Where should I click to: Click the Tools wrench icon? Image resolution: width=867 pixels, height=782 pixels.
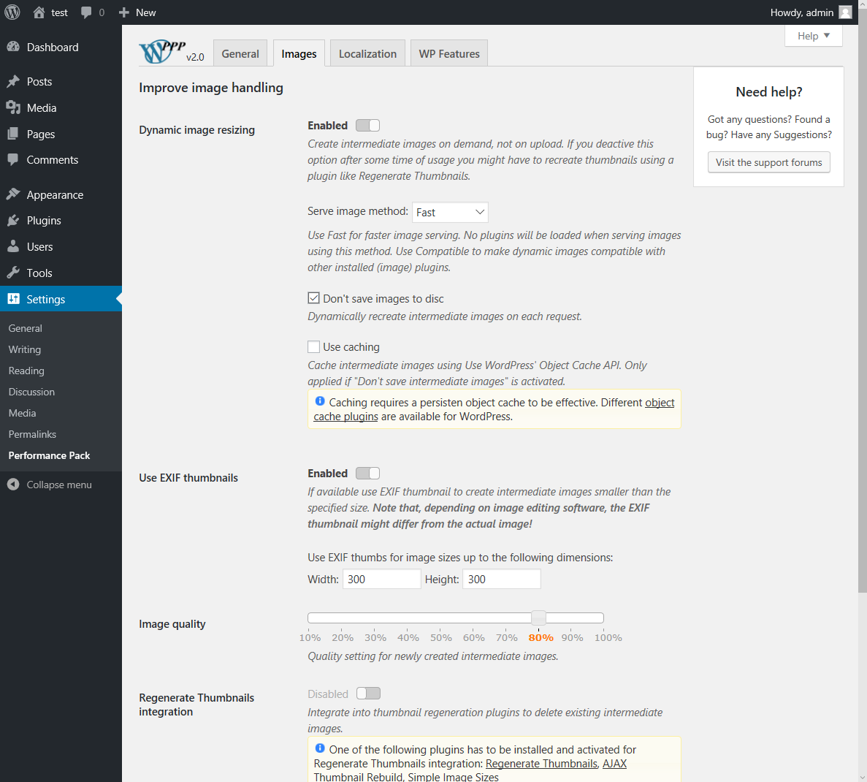(13, 273)
